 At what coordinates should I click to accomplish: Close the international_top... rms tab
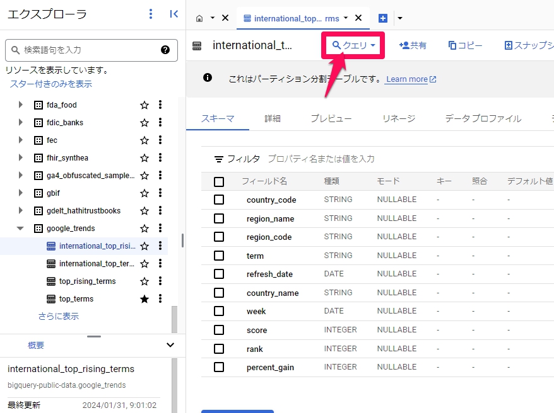[358, 18]
